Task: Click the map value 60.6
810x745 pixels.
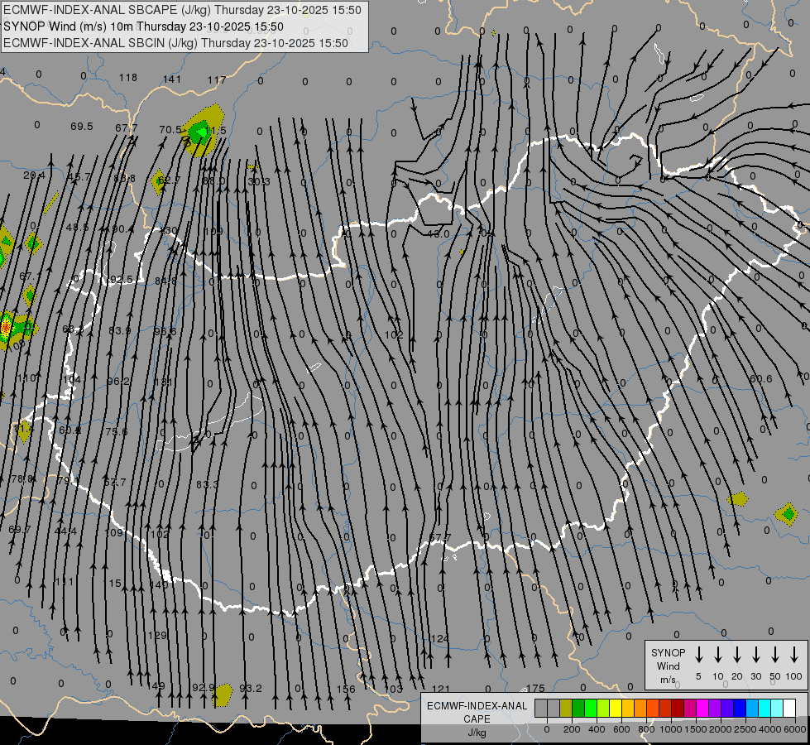Action: [761, 379]
